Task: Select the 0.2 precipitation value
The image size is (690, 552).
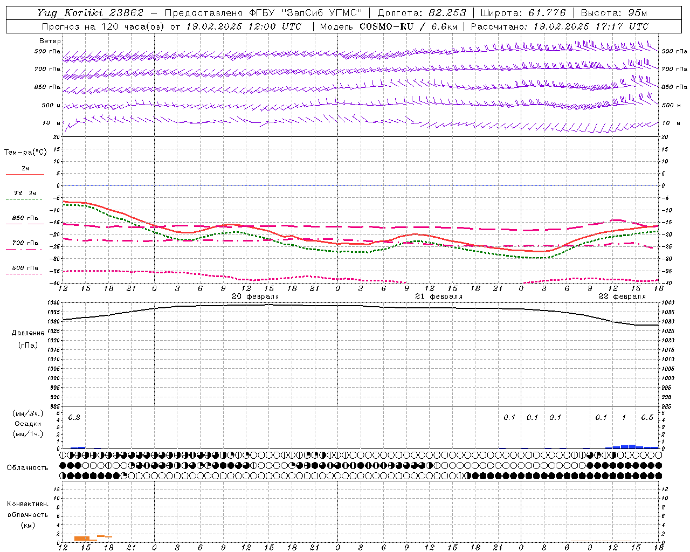Action: (x=74, y=417)
